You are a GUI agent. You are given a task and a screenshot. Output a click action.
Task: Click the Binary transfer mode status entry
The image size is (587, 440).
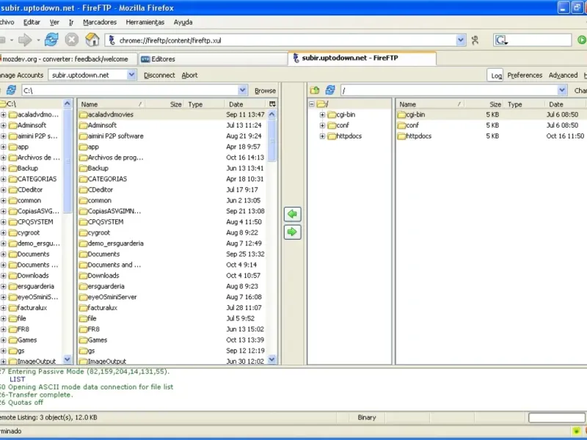366,417
